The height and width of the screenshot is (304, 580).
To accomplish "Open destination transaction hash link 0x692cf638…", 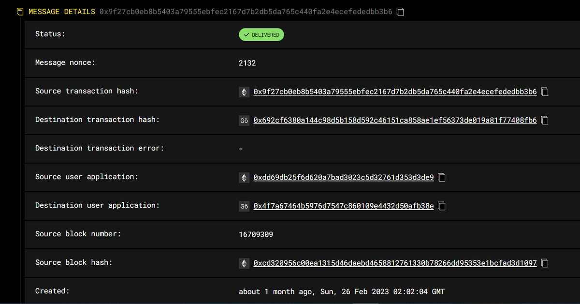I will (x=395, y=120).
